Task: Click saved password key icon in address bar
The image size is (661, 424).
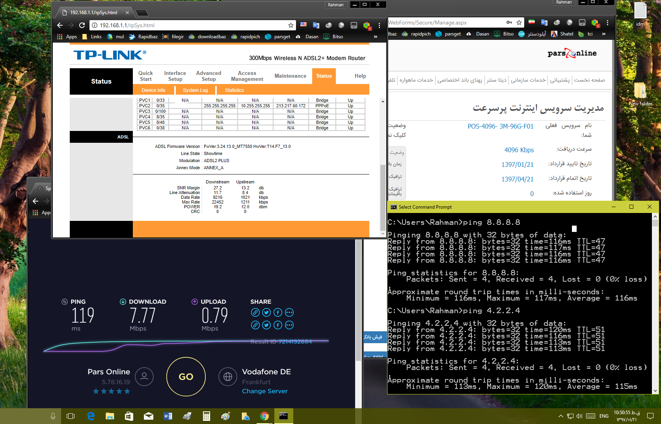Action: pos(509,22)
